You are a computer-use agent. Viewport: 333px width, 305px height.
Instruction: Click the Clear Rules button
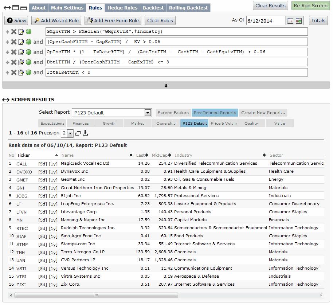[x=160, y=21]
